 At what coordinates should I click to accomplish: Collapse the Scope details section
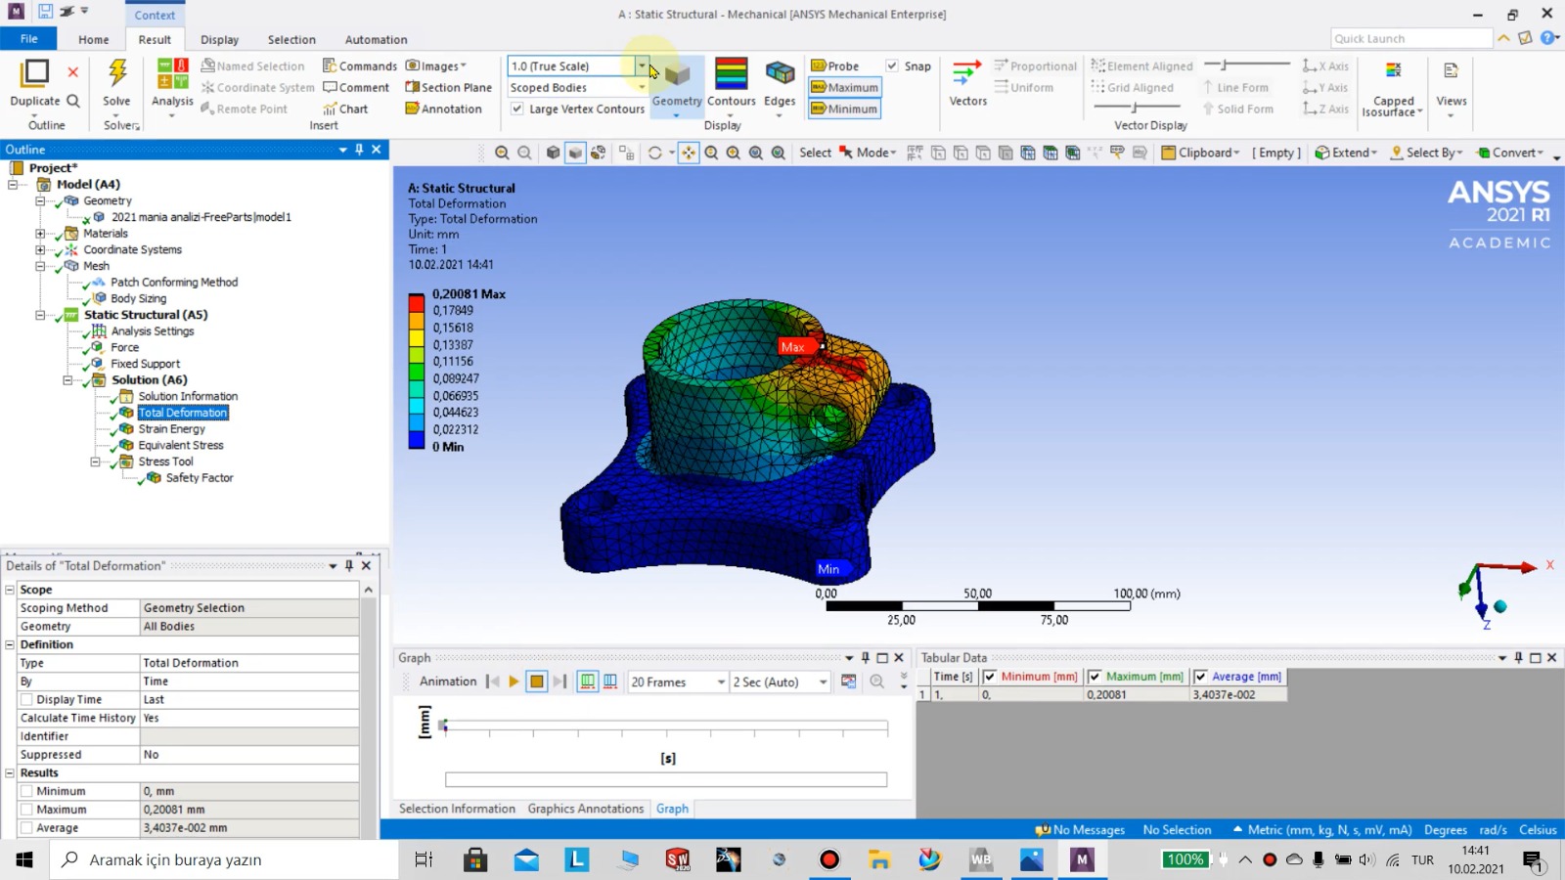tap(10, 591)
